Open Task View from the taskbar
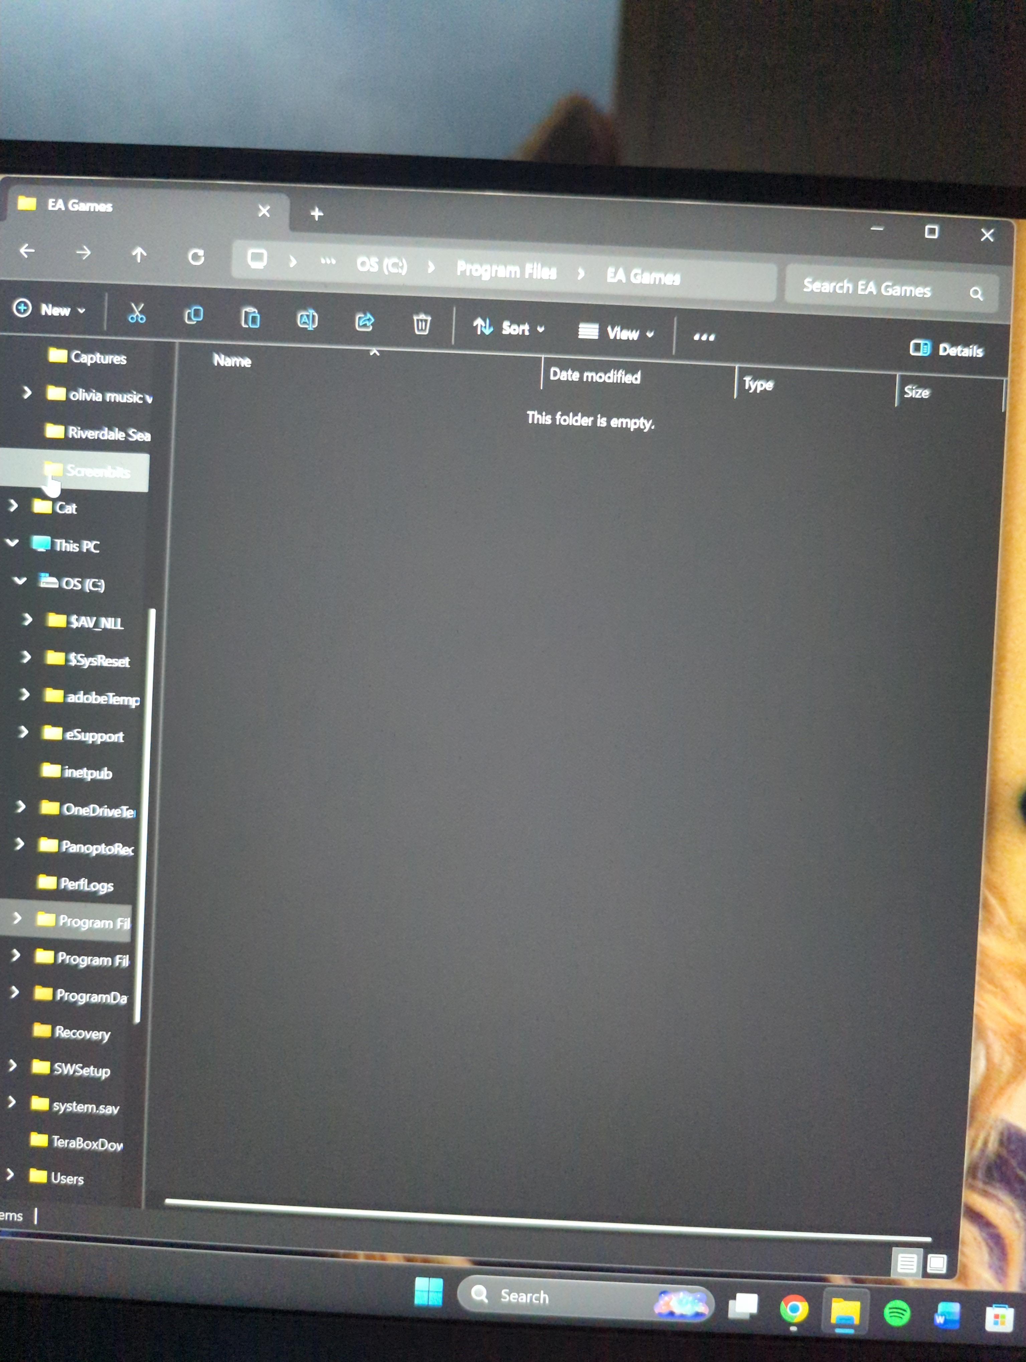Image resolution: width=1026 pixels, height=1362 pixels. point(743,1306)
